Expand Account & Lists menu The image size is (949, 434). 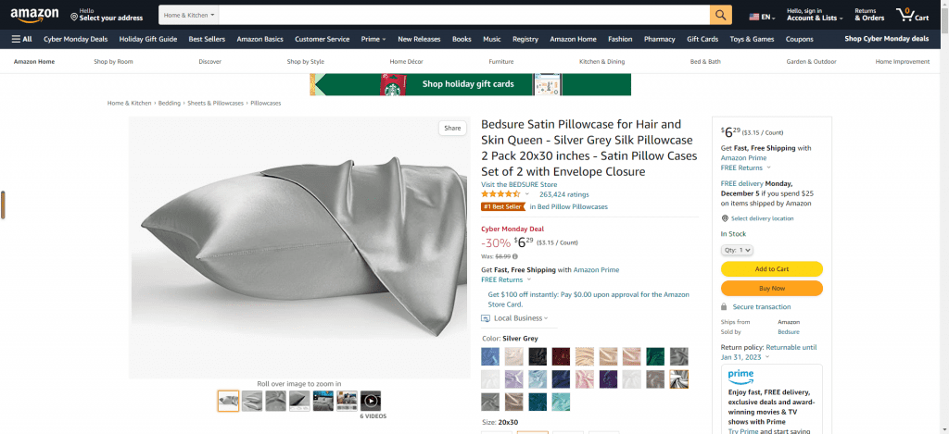click(x=815, y=17)
